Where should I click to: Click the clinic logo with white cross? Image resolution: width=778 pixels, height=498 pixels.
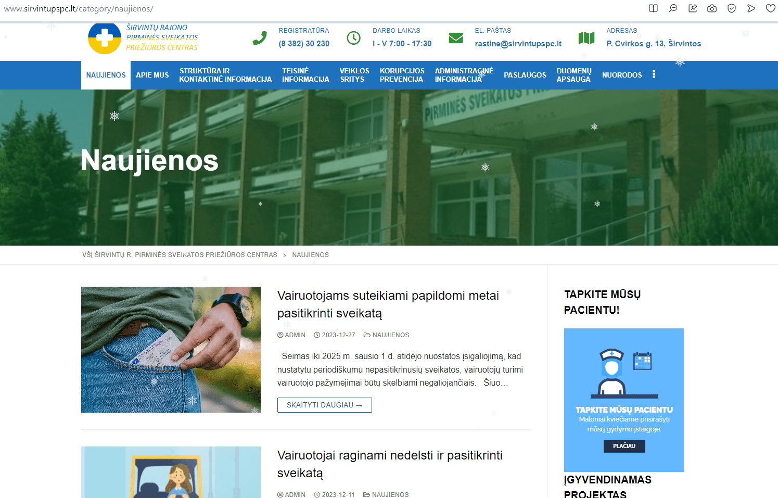pos(105,38)
